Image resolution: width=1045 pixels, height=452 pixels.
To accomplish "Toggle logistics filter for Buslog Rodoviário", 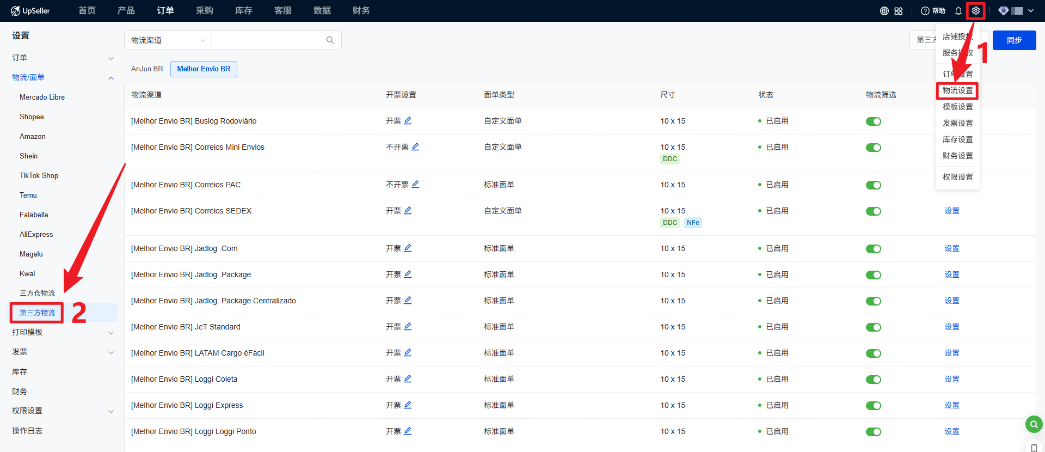I will (873, 121).
